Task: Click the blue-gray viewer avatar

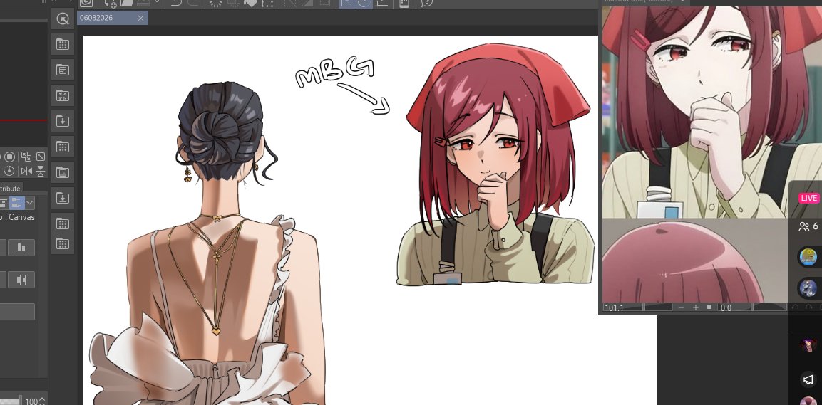Action: (x=809, y=288)
